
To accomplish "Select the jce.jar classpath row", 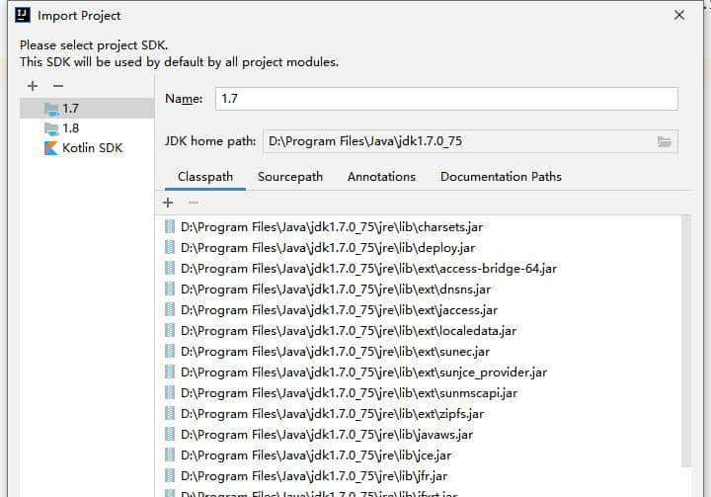I will 420,456.
